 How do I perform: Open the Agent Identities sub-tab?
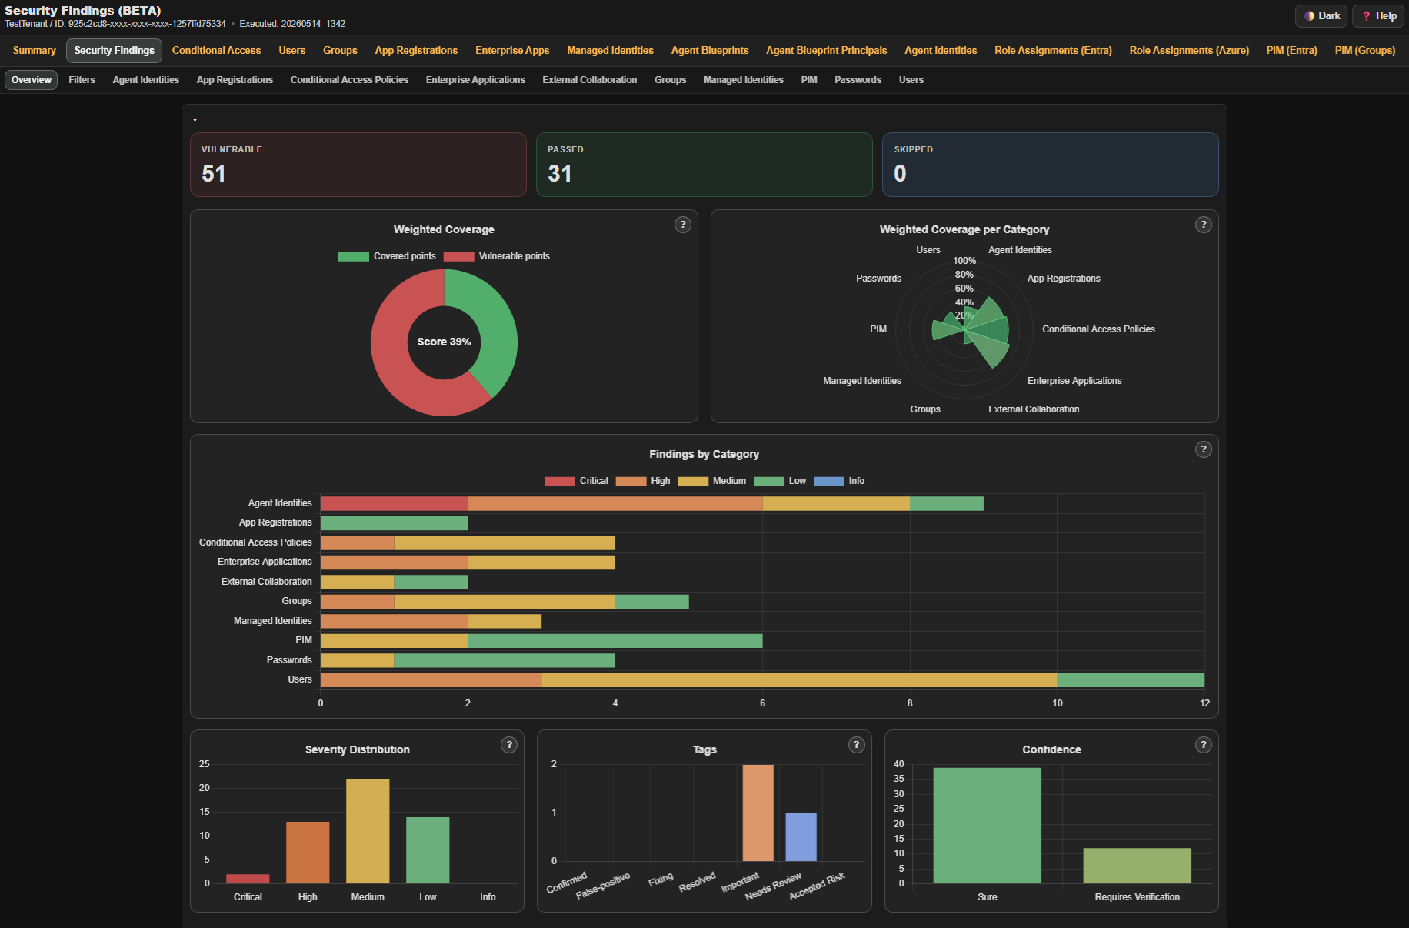pos(146,80)
